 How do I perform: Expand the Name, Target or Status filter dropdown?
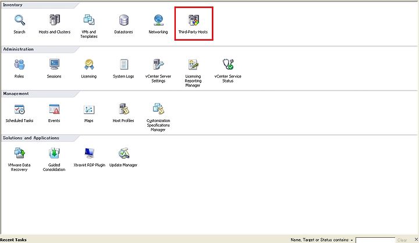pyautogui.click(x=351, y=240)
